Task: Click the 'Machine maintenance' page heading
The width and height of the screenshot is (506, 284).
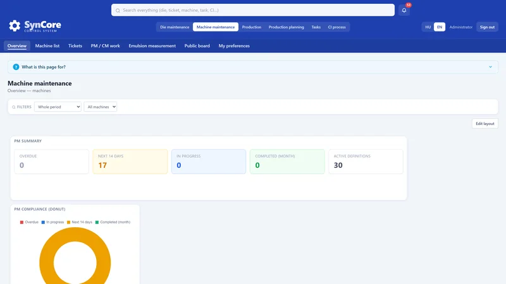Action: 40,83
